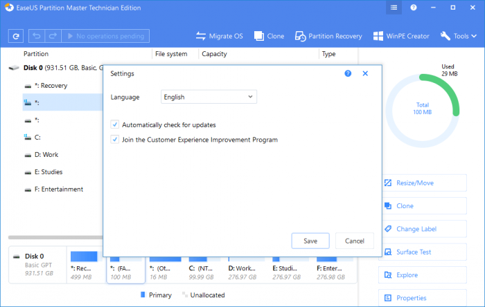This screenshot has height=307, width=485.
Task: Launch the Clone wizard from the toolbar
Action: click(x=269, y=36)
